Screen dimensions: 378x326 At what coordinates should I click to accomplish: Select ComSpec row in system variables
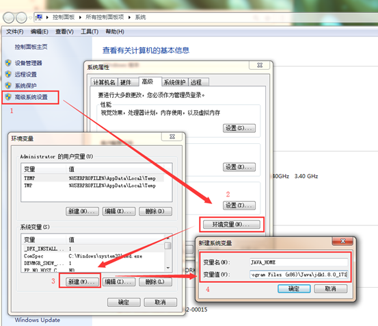(92, 256)
